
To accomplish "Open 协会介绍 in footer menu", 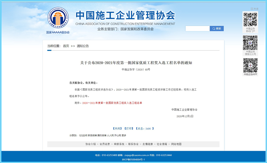I will coord(90,144).
